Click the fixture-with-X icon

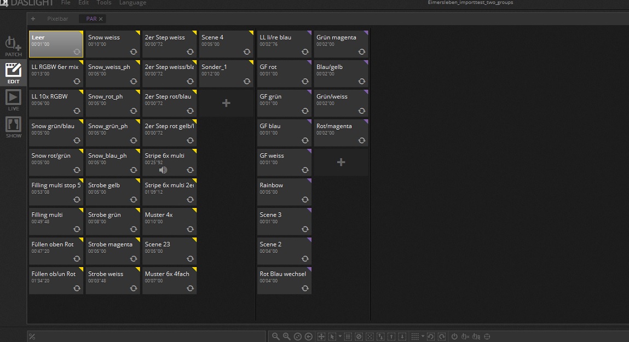pyautogui.click(x=465, y=337)
